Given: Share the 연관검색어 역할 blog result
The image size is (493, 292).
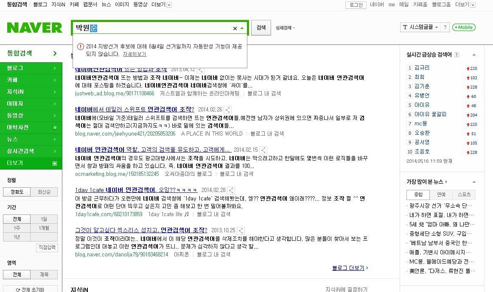Looking at the screenshot, I should (x=263, y=150).
